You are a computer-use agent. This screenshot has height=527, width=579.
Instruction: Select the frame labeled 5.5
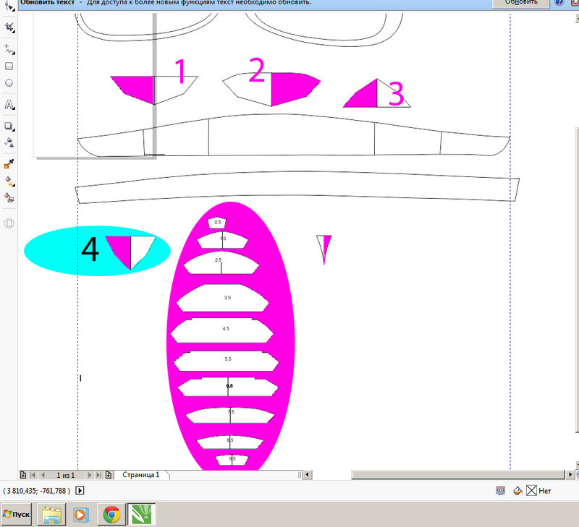coord(226,361)
